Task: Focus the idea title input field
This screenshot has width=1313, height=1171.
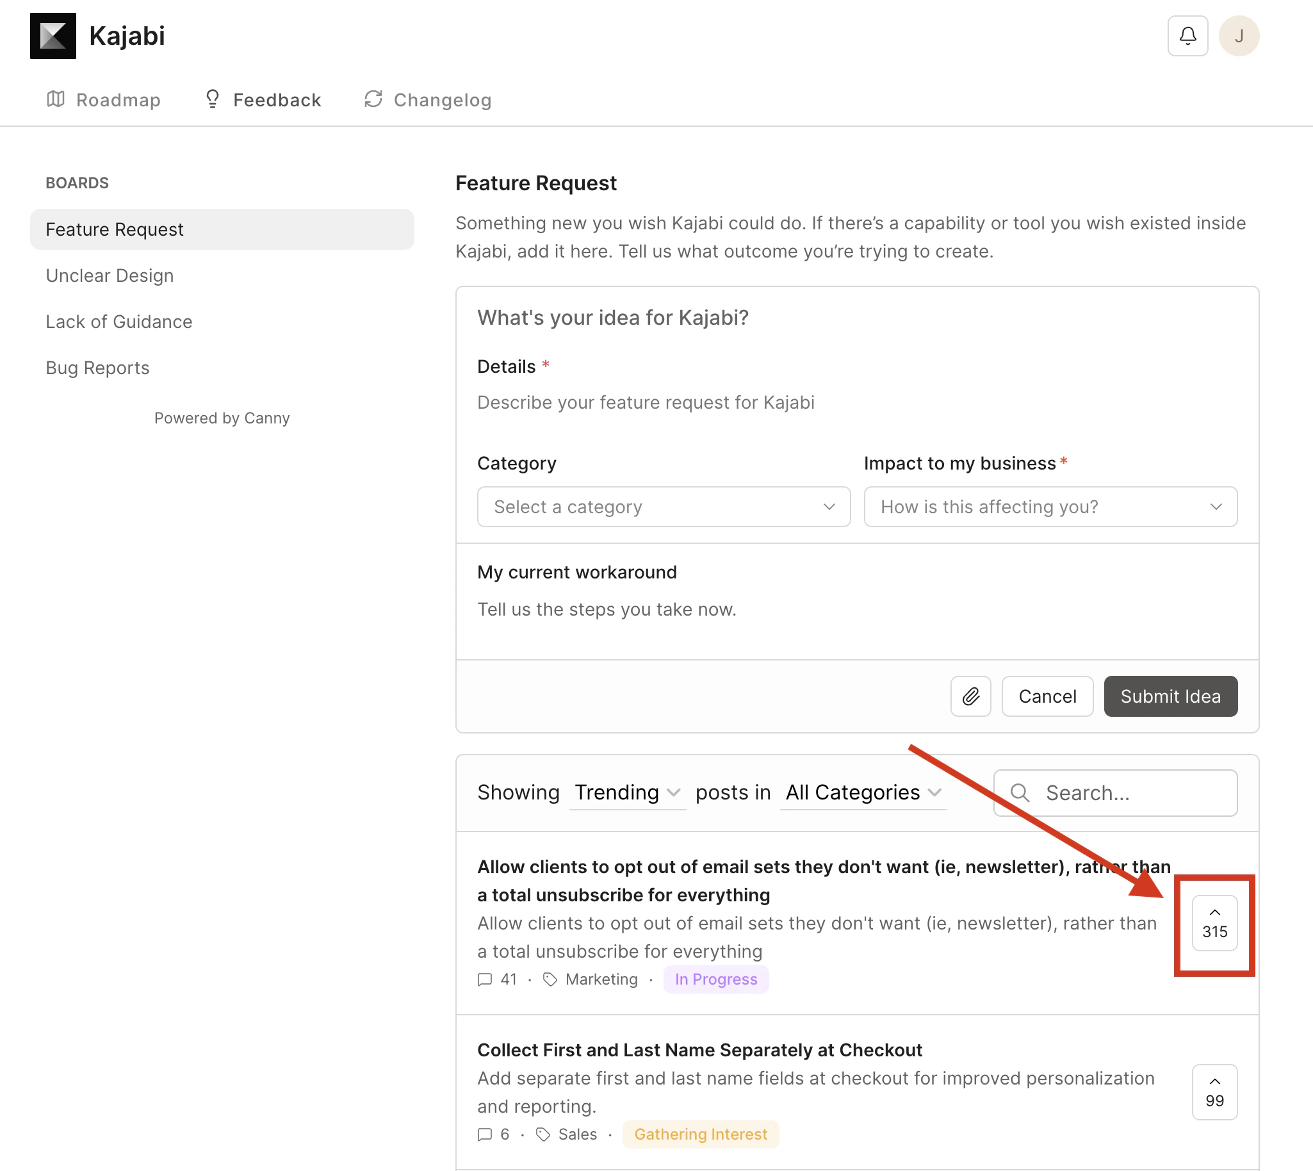Action: point(857,318)
